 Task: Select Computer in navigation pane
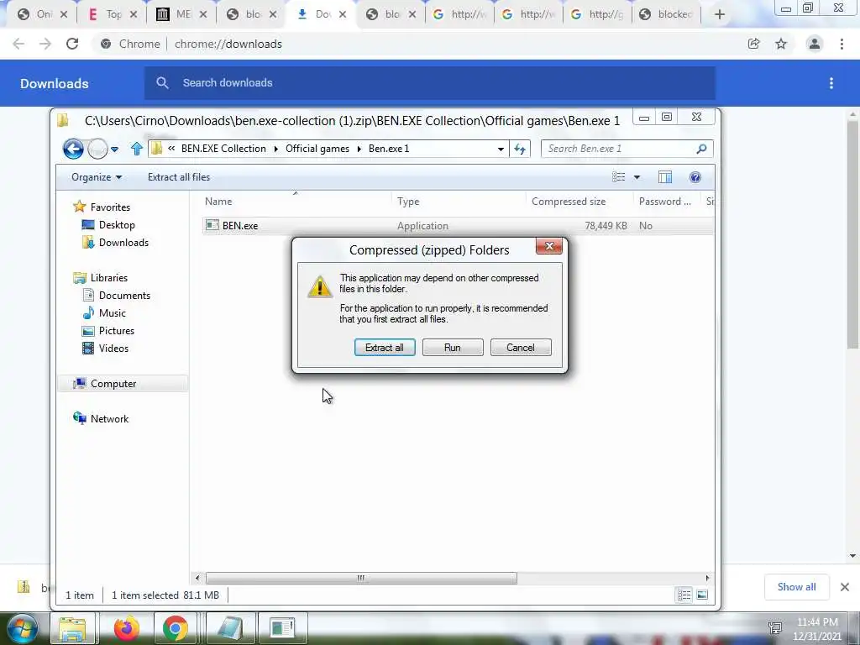coord(113,383)
